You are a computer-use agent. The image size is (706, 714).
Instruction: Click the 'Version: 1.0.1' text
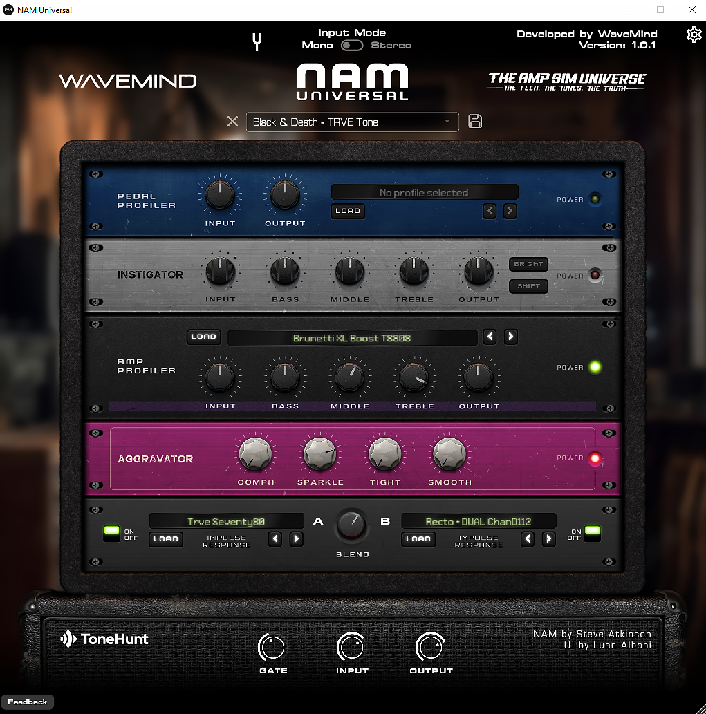coord(617,45)
